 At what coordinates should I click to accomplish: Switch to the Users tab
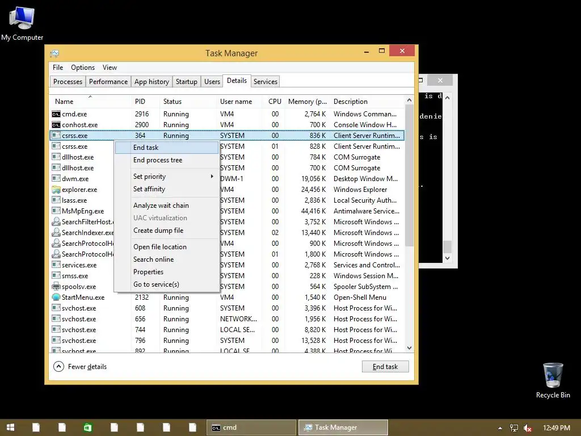pyautogui.click(x=212, y=82)
